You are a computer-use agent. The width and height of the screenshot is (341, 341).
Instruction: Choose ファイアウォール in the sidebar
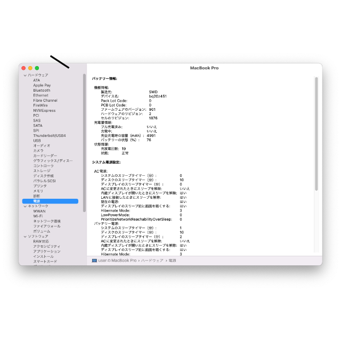tap(47, 226)
